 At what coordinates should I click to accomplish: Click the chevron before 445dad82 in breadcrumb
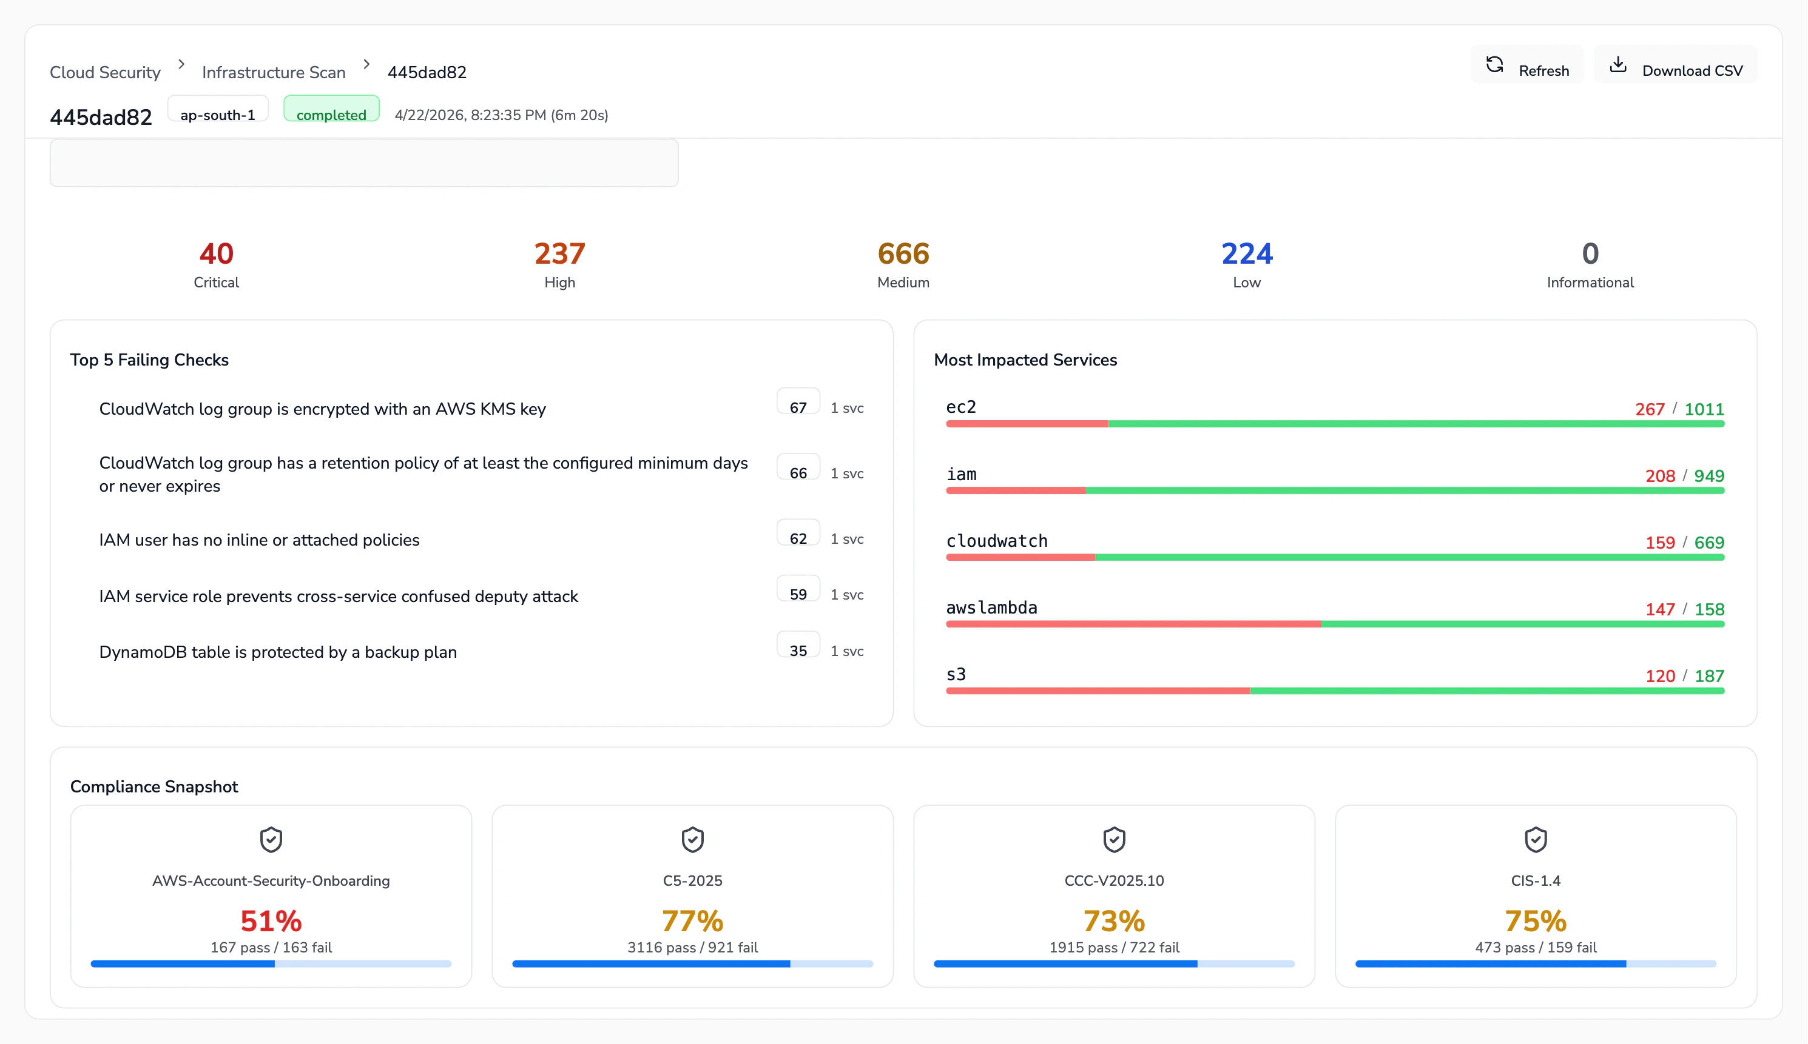366,64
